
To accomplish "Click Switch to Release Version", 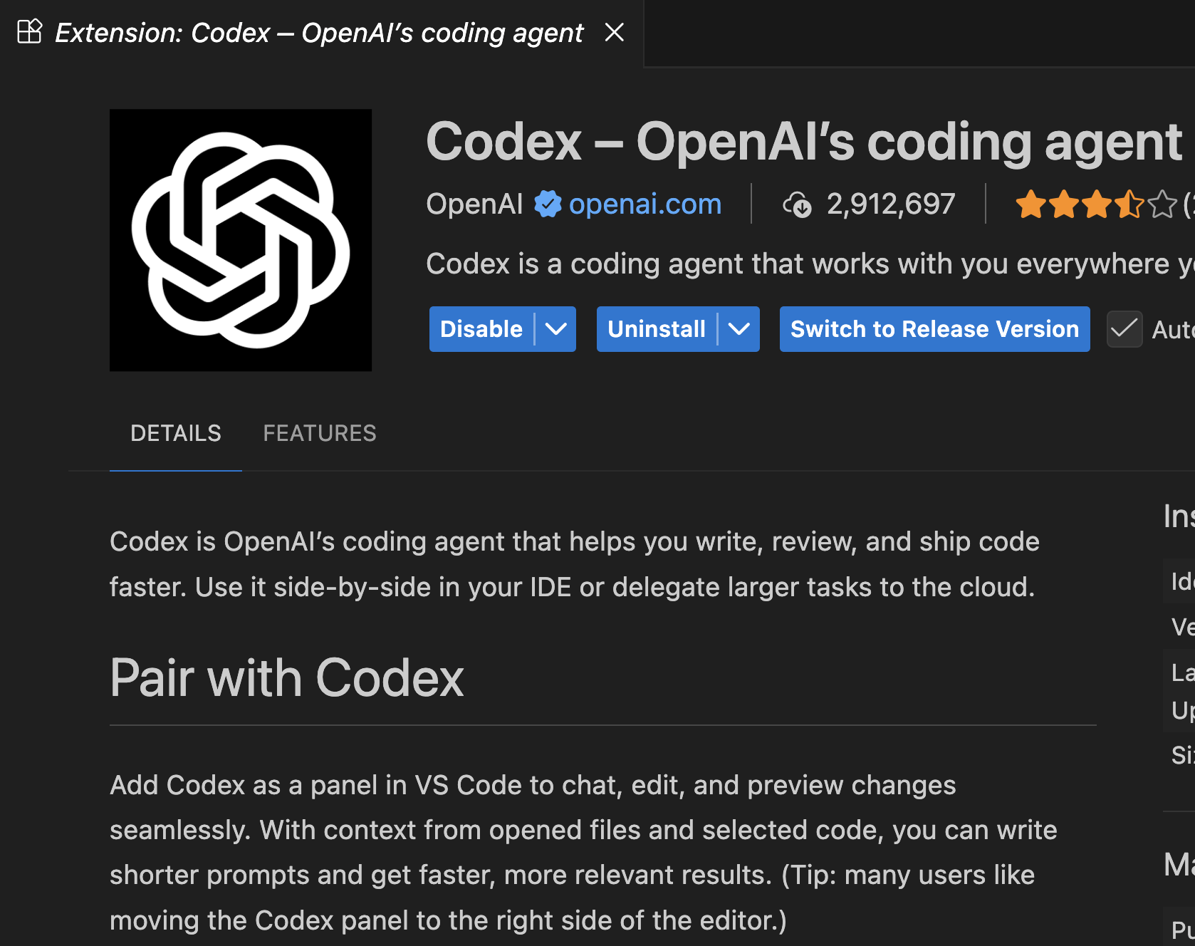I will pyautogui.click(x=934, y=329).
